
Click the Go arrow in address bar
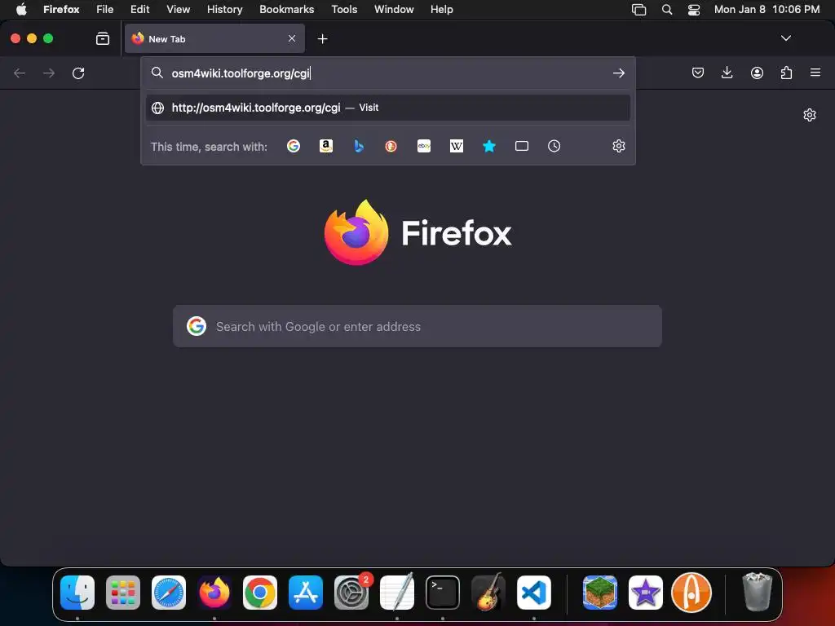(618, 73)
